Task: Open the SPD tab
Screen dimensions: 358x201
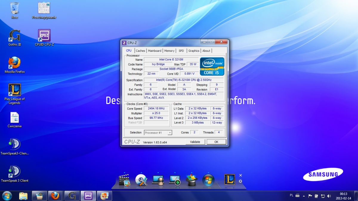Action: tap(181, 51)
